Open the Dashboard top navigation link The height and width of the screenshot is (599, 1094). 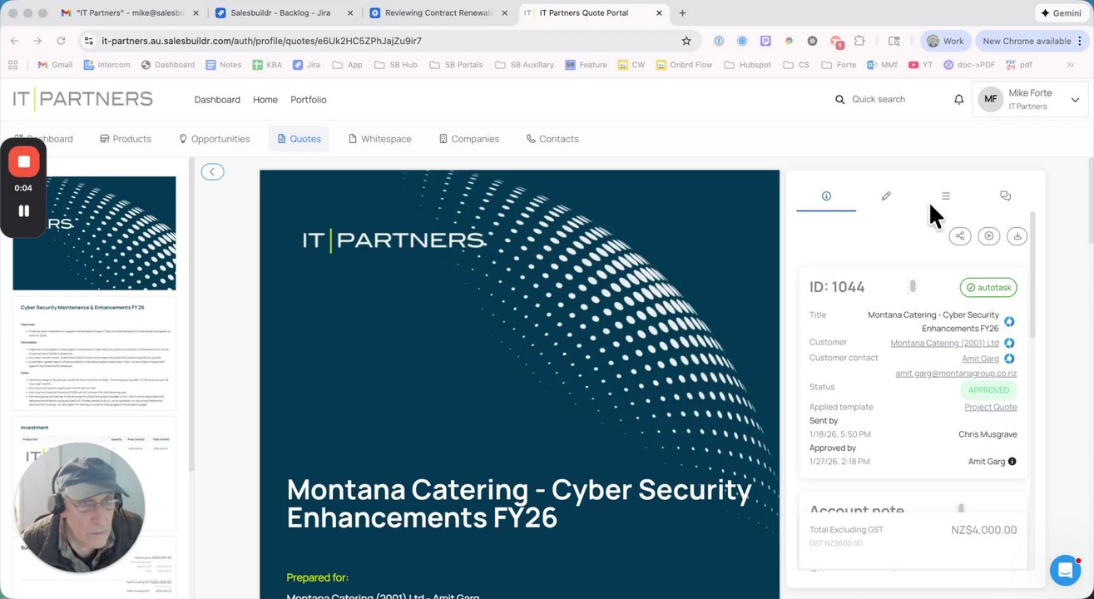point(217,100)
